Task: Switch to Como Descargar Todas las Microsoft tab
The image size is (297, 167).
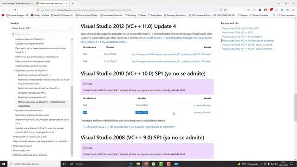Action: pos(17,3)
